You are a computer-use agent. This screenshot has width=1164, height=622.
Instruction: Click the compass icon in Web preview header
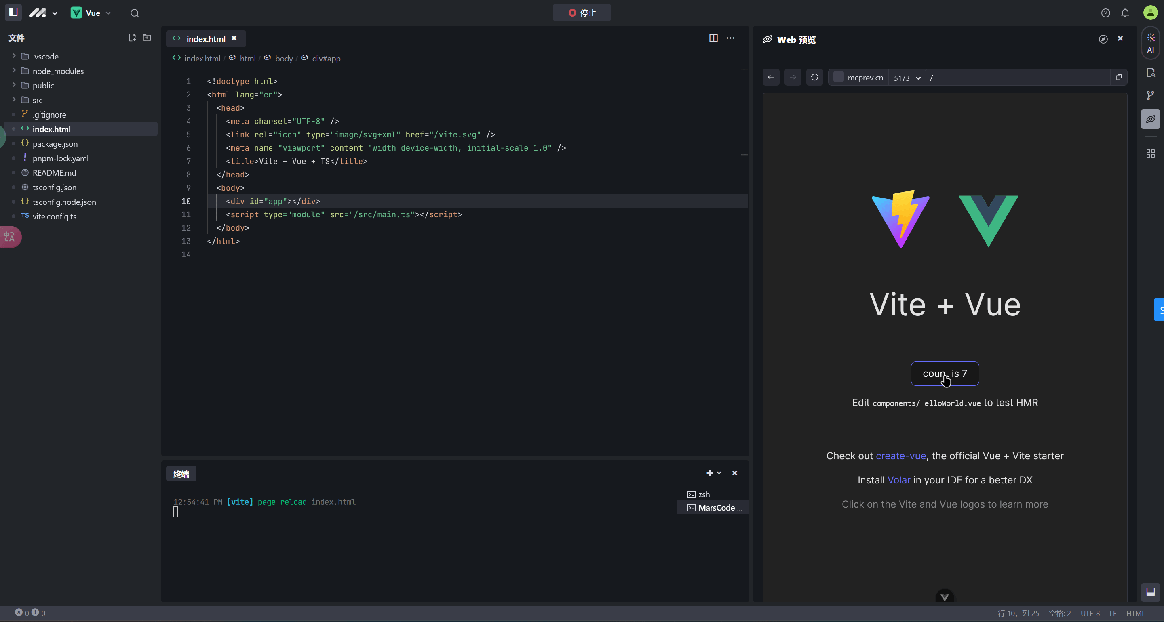pos(1103,39)
